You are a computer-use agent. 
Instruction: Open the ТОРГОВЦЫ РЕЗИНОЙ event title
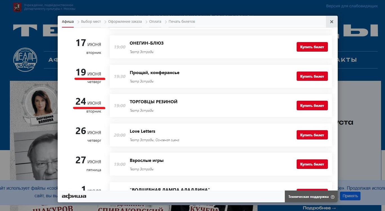[x=154, y=102]
